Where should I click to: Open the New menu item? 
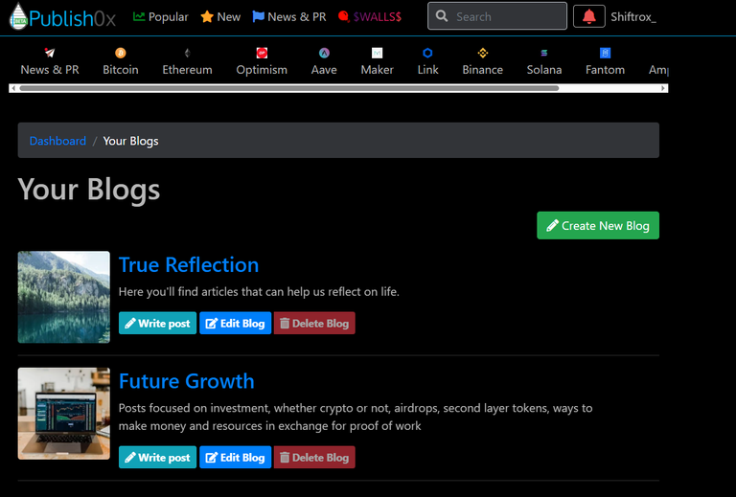pos(220,17)
